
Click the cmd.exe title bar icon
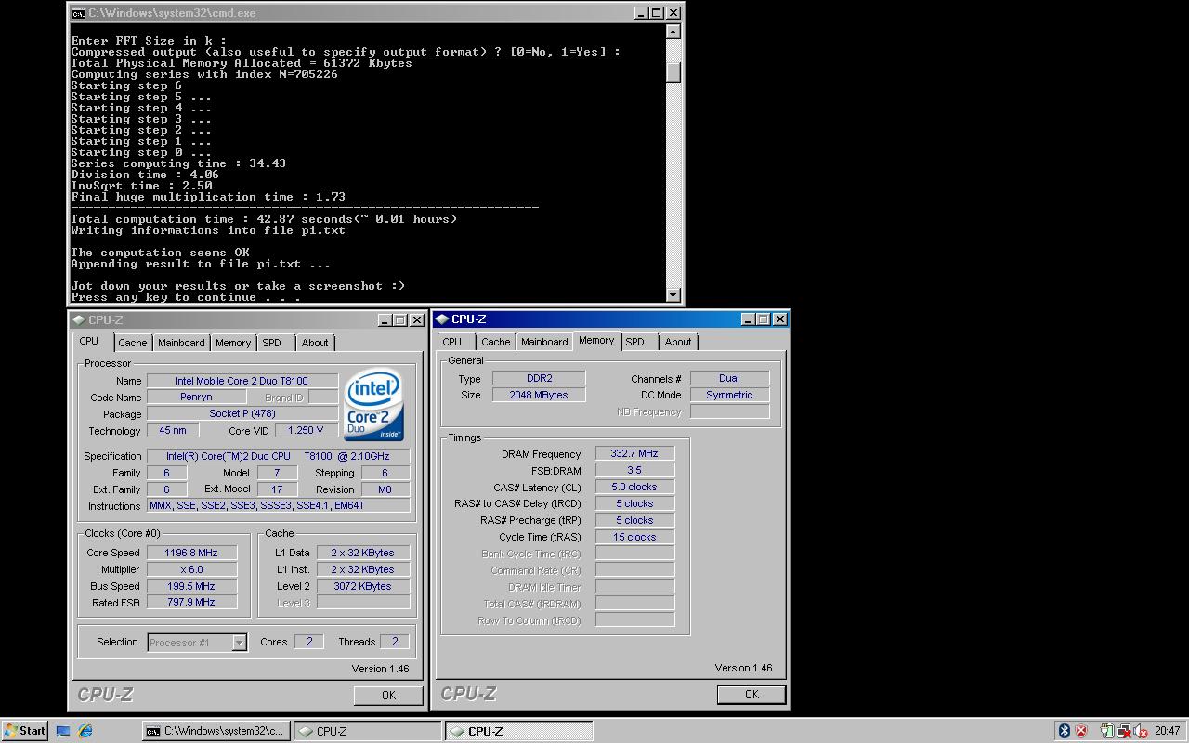click(x=79, y=13)
